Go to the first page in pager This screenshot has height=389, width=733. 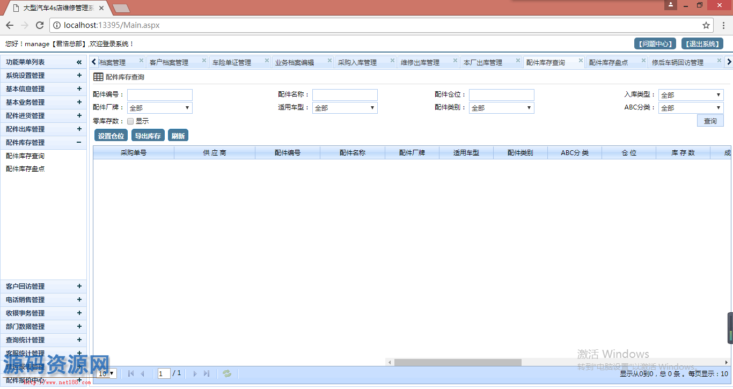(x=131, y=373)
